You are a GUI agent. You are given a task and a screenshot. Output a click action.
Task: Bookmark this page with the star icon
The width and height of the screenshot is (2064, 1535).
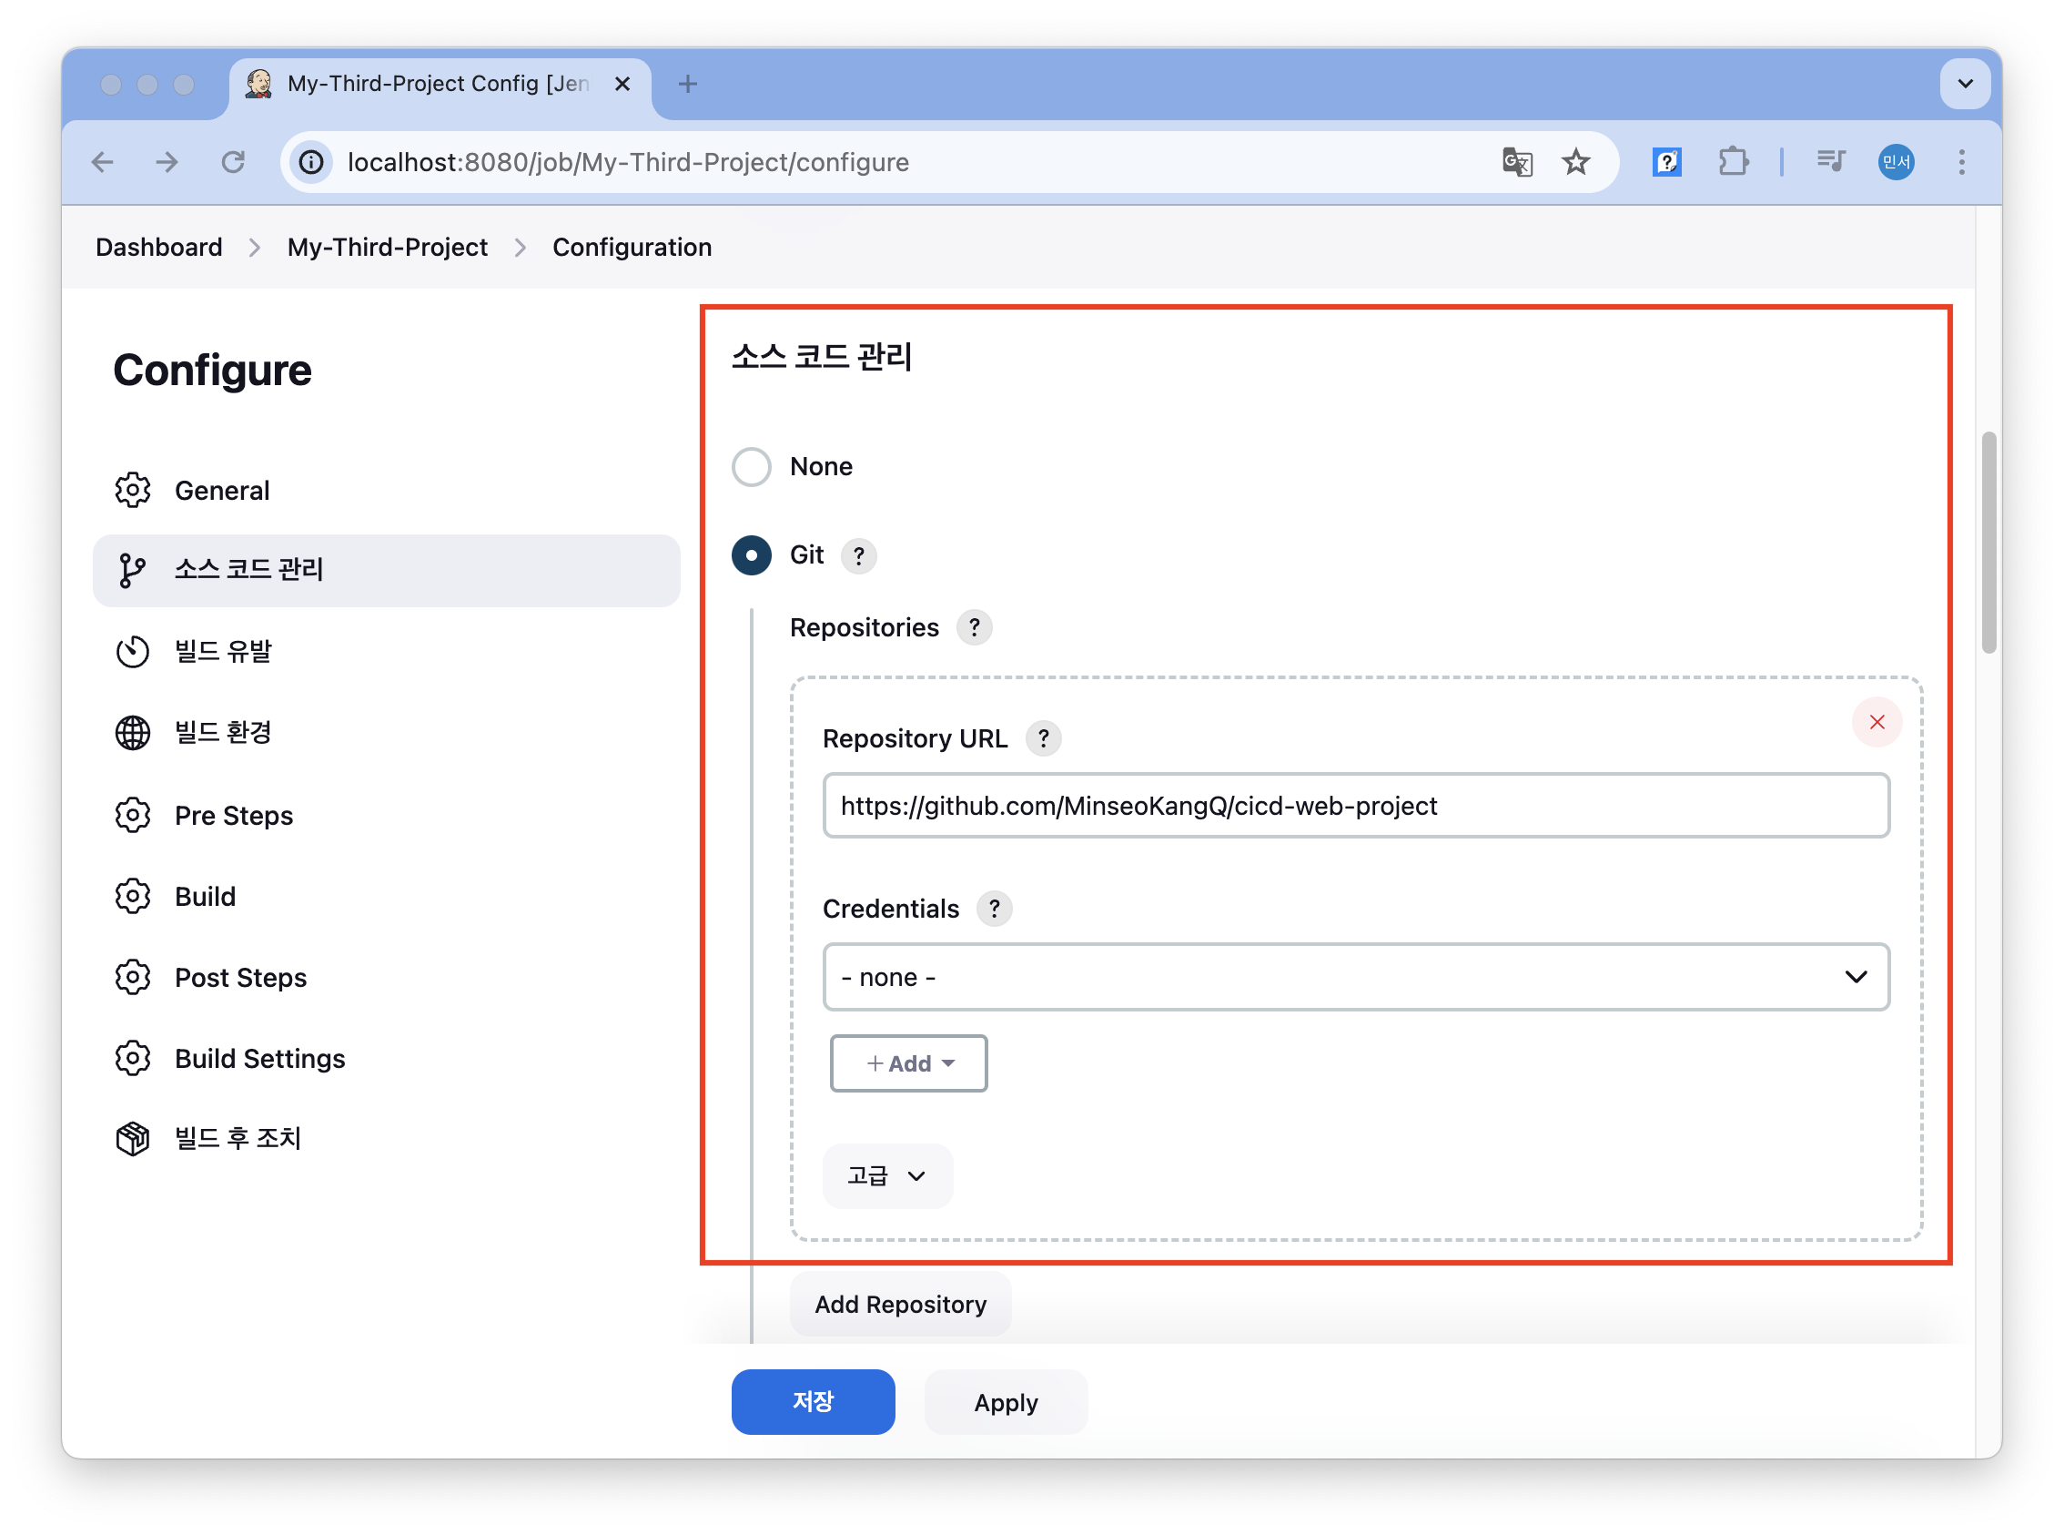pyautogui.click(x=1575, y=163)
